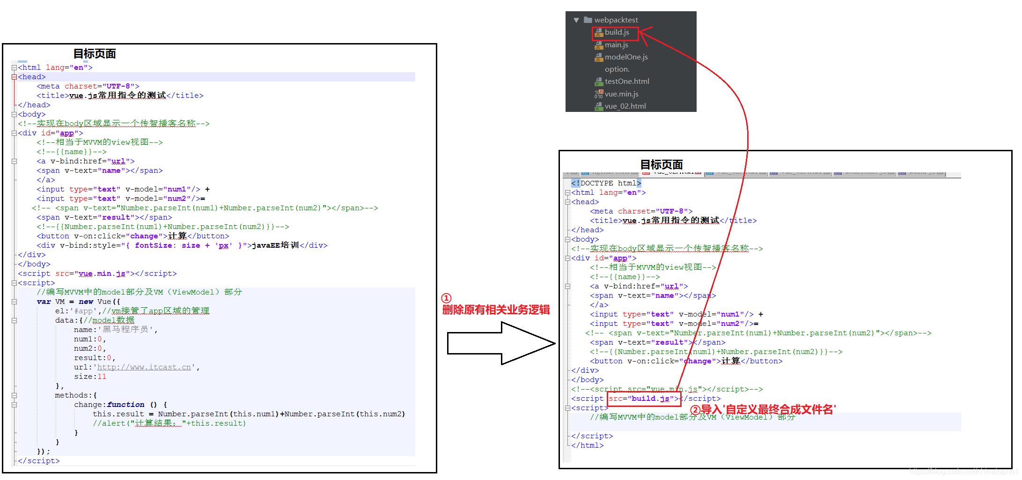Click the name:'黑马程序员' line
This screenshot has width=1022, height=480.
pyautogui.click(x=115, y=330)
